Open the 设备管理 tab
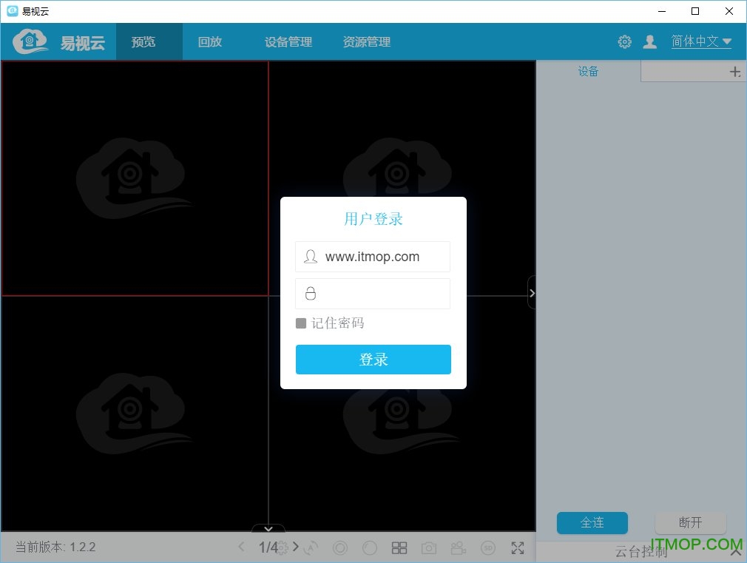This screenshot has height=563, width=747. pos(288,42)
